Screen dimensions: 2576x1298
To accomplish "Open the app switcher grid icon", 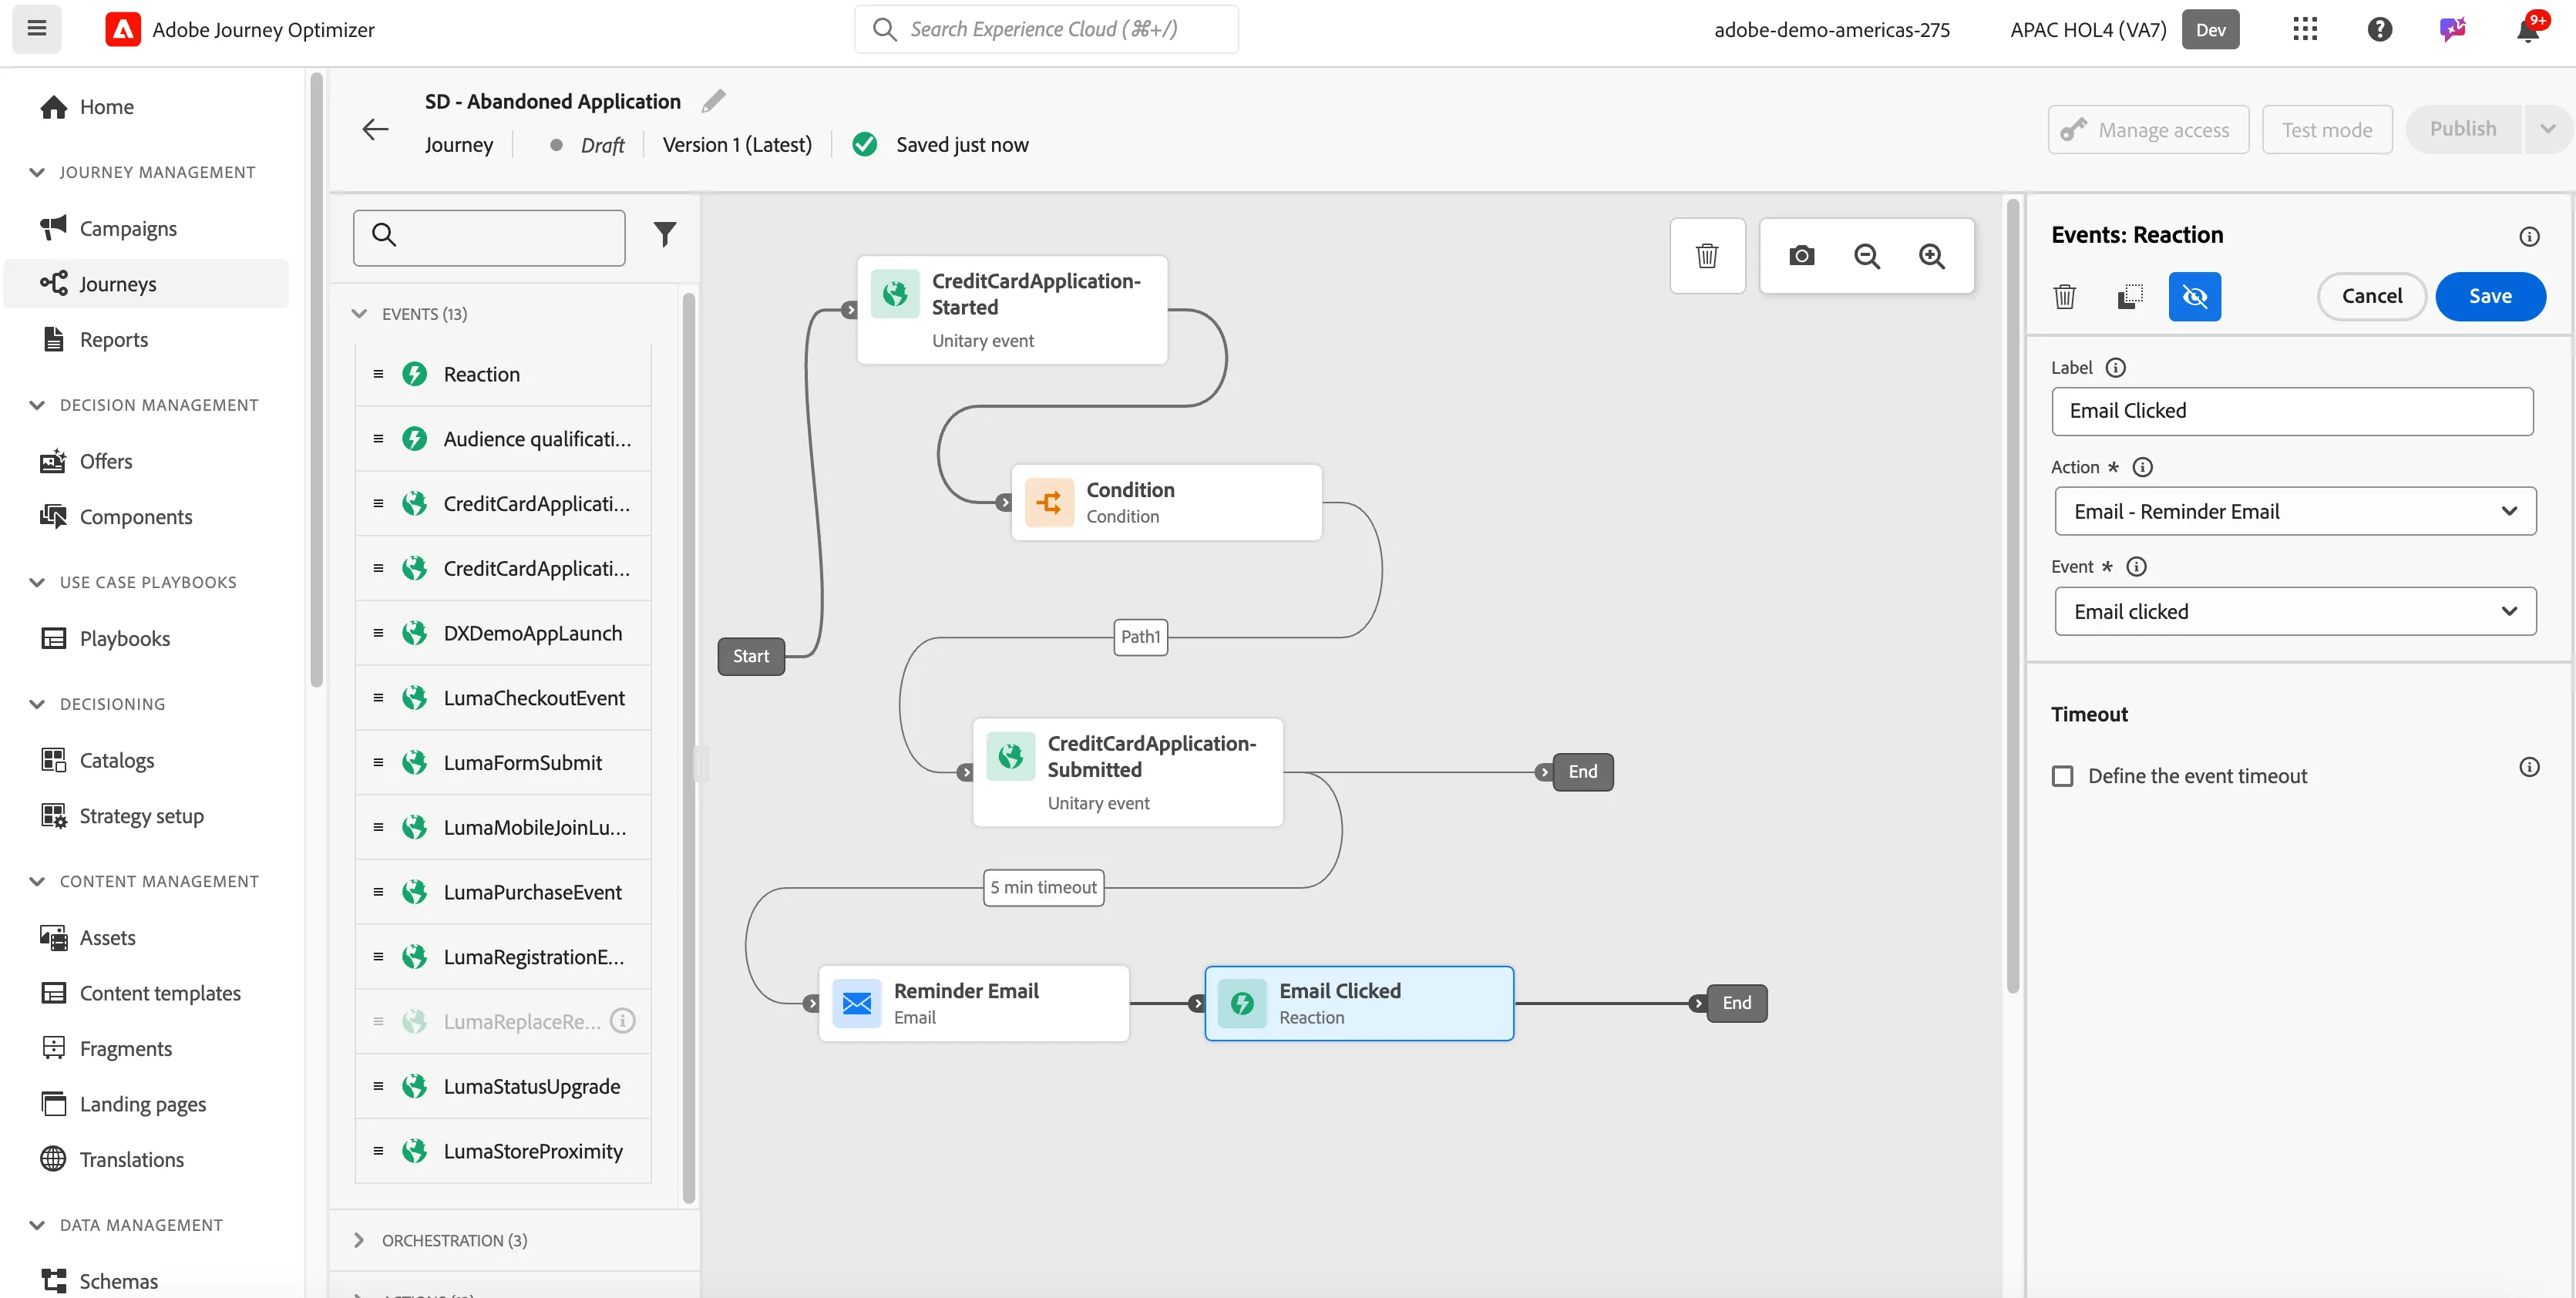I will point(2304,29).
